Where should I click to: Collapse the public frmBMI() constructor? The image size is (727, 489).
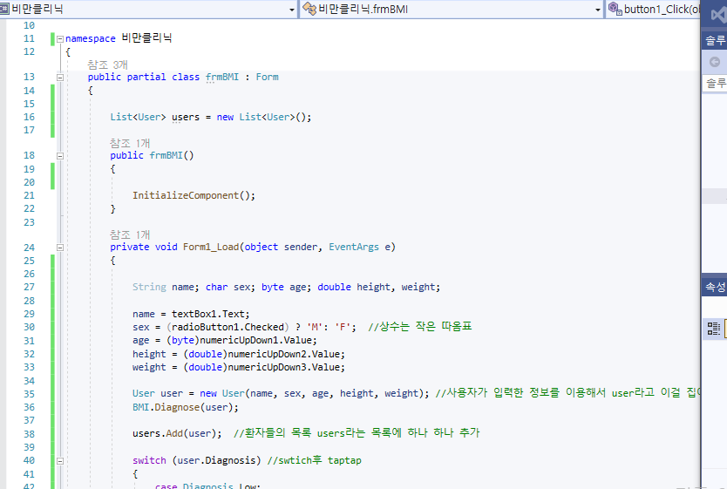(60, 156)
